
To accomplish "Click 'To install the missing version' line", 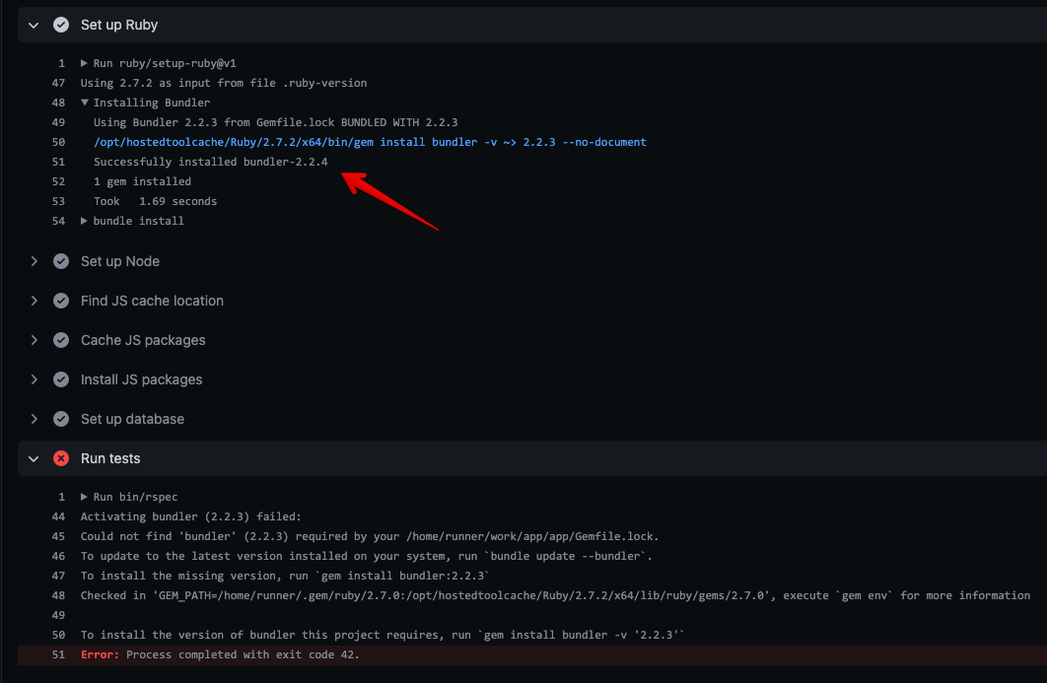I will [285, 576].
